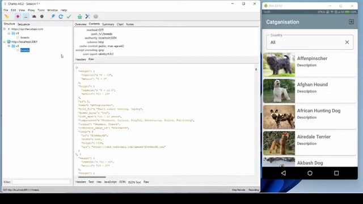Switch request pane to Headers view

(81, 59)
